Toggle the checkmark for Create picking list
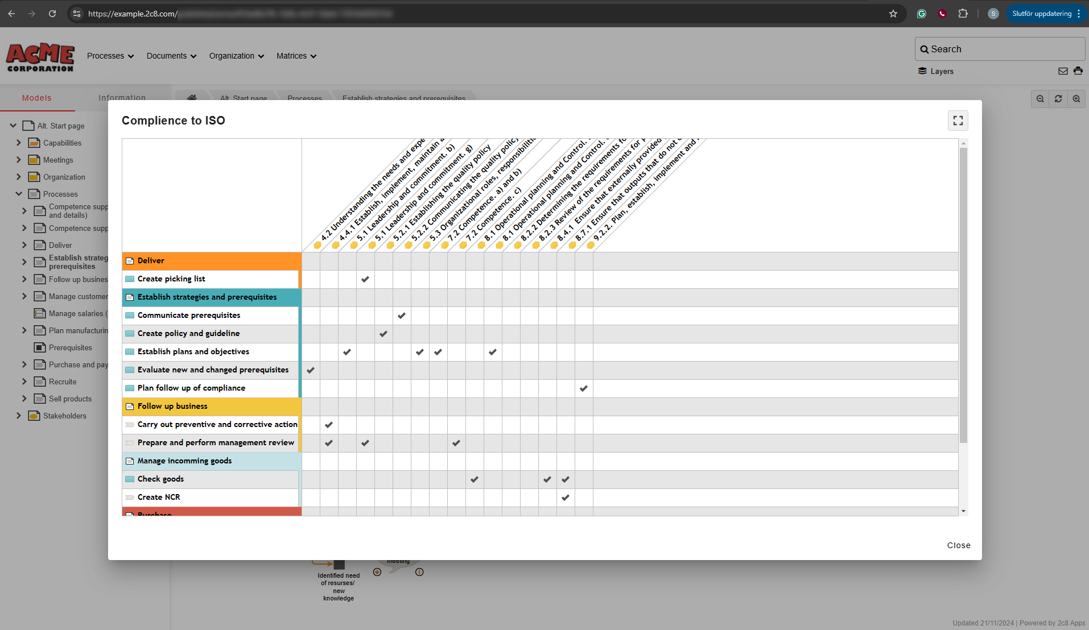The height and width of the screenshot is (630, 1089). (365, 279)
